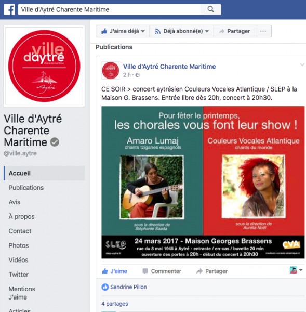Open the Photos section in sidebar
The image size is (306, 312).
point(19,245)
